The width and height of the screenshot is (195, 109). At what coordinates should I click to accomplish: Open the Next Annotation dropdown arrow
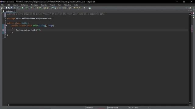(x=68, y=8)
